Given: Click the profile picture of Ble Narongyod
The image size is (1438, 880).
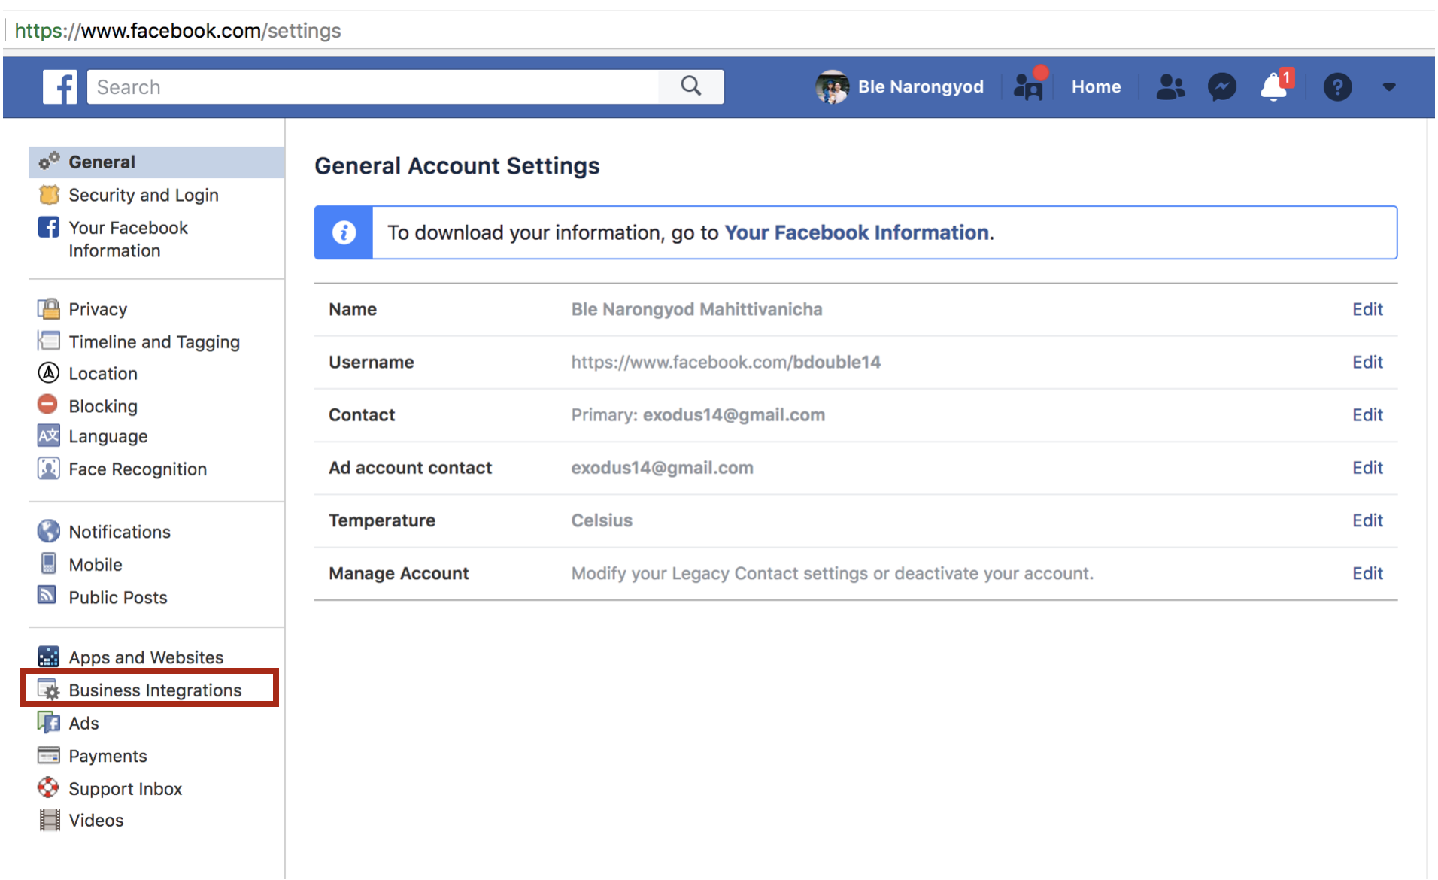Looking at the screenshot, I should [832, 87].
